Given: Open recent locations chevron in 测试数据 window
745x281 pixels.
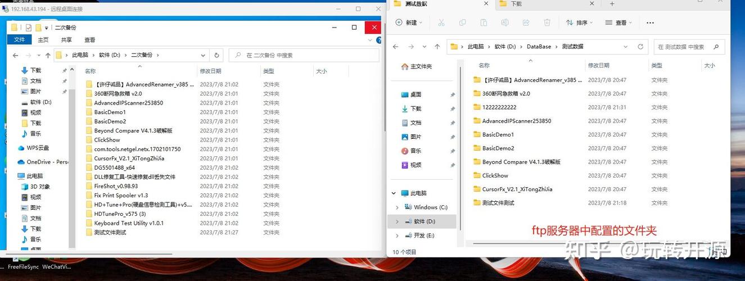Looking at the screenshot, I should pos(424,47).
